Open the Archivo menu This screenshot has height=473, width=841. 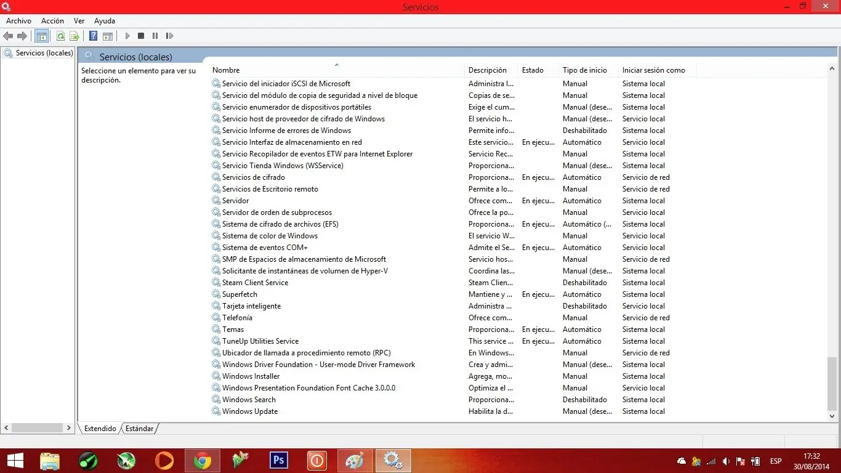[x=18, y=21]
